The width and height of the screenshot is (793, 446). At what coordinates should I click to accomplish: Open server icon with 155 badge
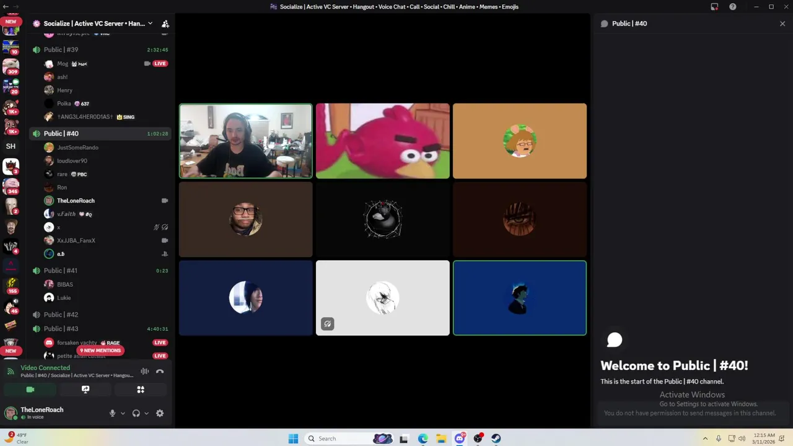click(x=11, y=286)
